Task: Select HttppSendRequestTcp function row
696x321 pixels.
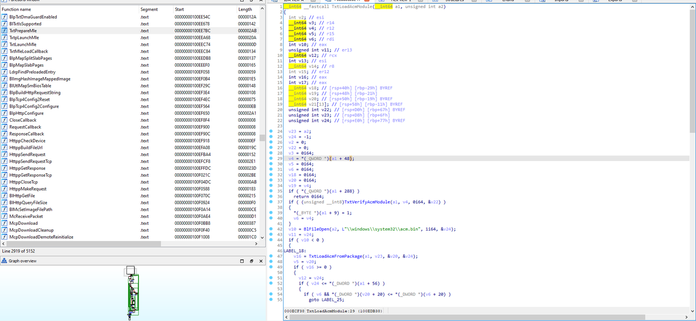Action: pos(129,161)
